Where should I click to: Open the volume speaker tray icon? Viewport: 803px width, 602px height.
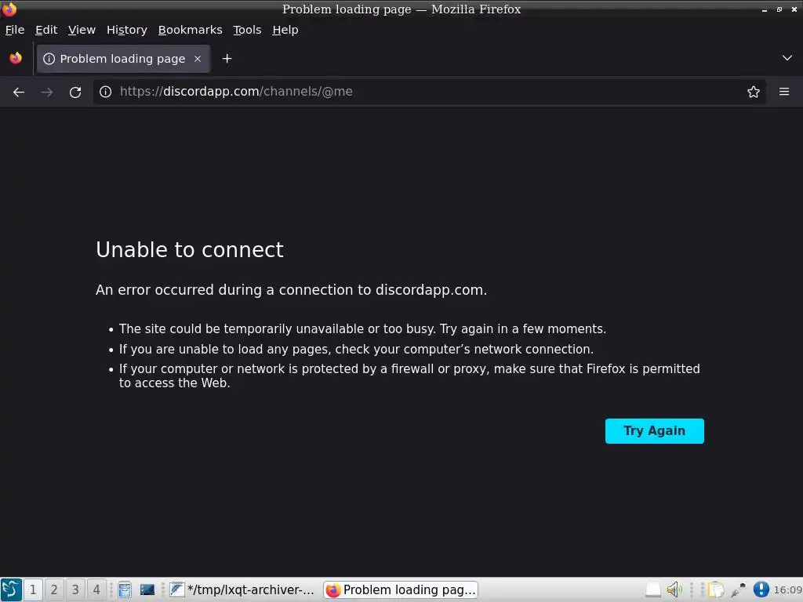pos(674,589)
